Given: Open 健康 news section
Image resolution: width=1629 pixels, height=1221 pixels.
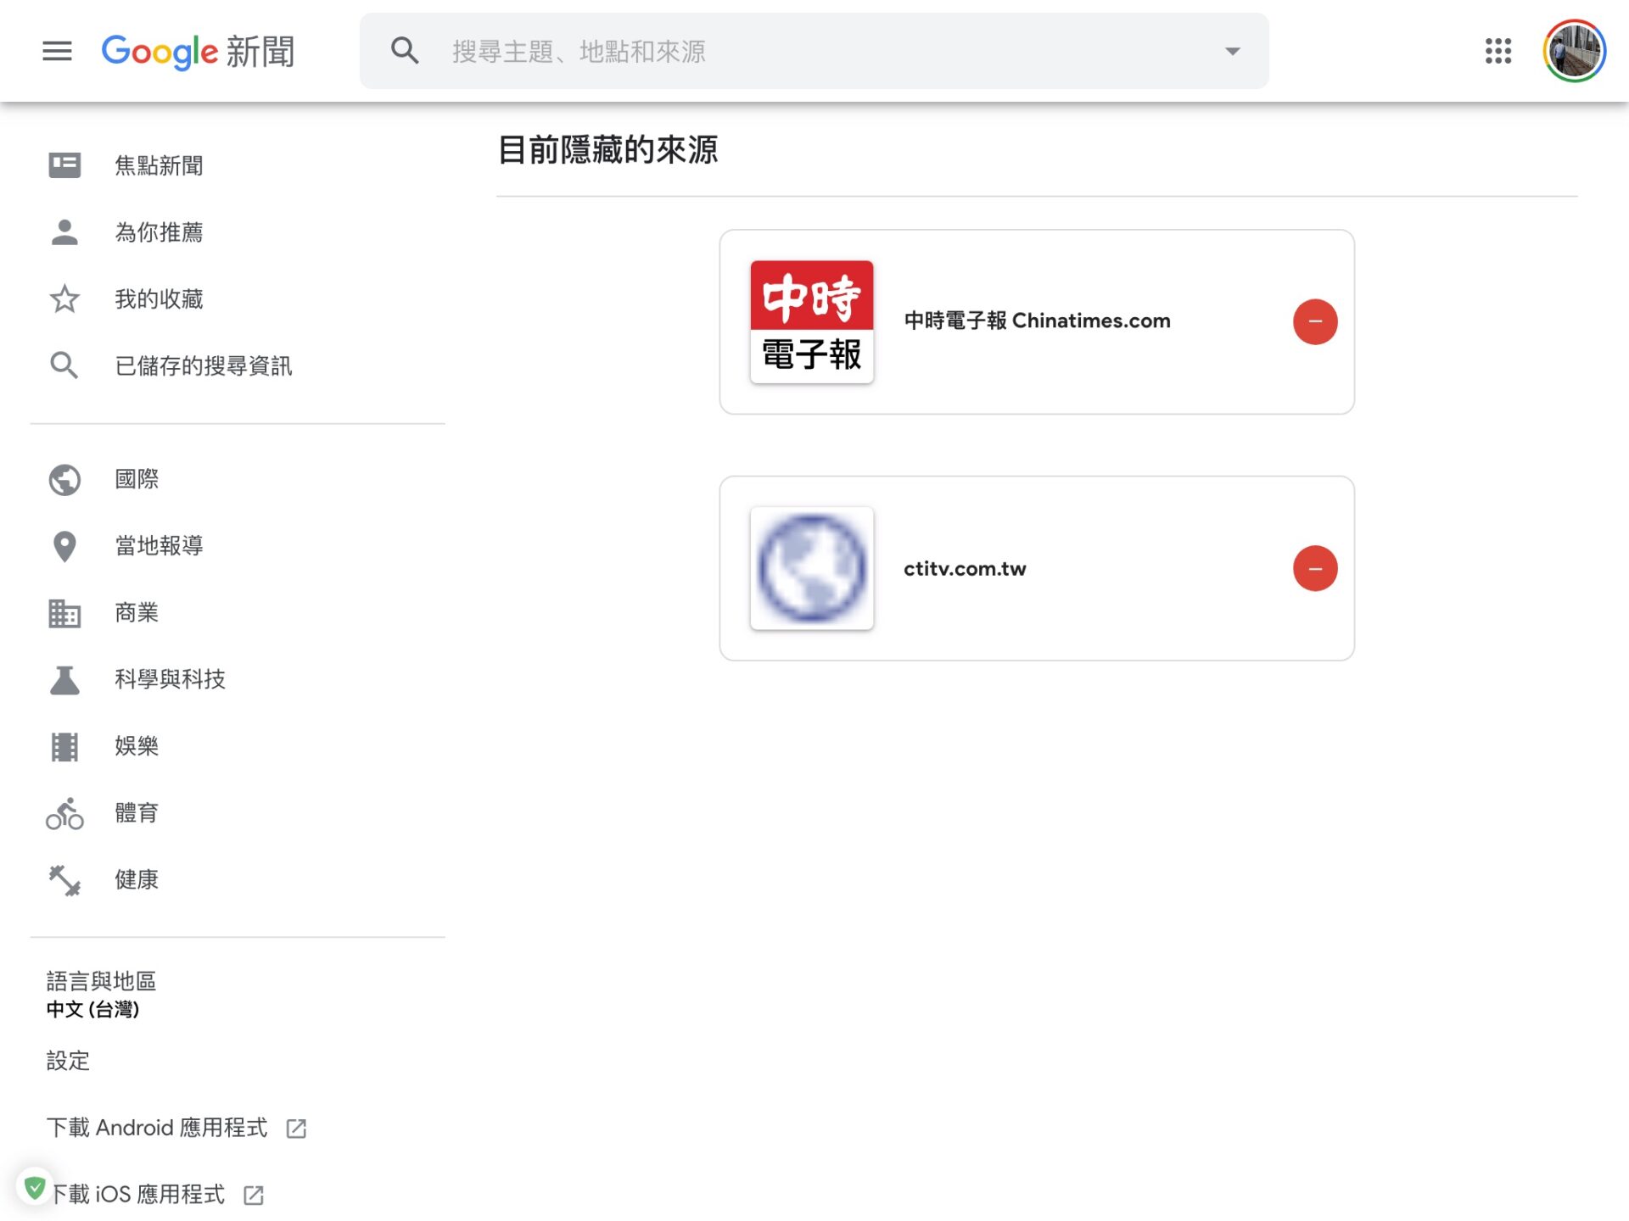Looking at the screenshot, I should click(x=137, y=880).
